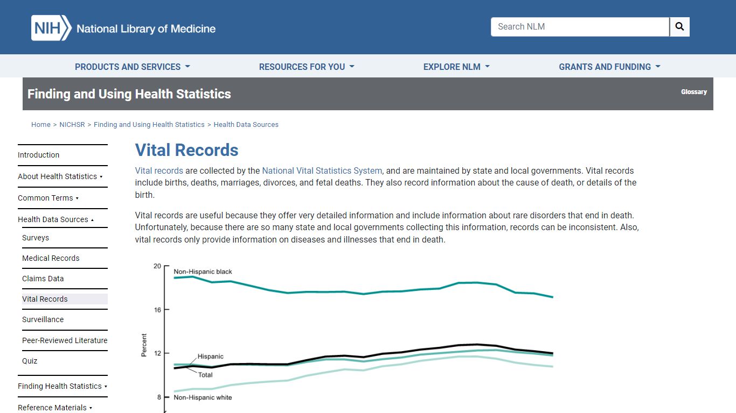
Task: Open Claims Data in the sidebar
Action: [43, 279]
